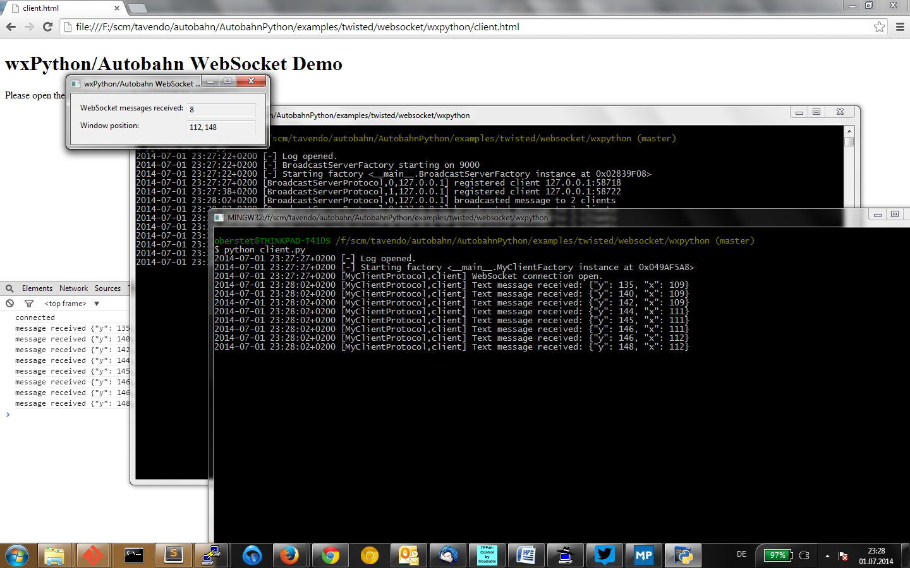Bookmark the page using the star icon
The width and height of the screenshot is (910, 568).
point(879,27)
